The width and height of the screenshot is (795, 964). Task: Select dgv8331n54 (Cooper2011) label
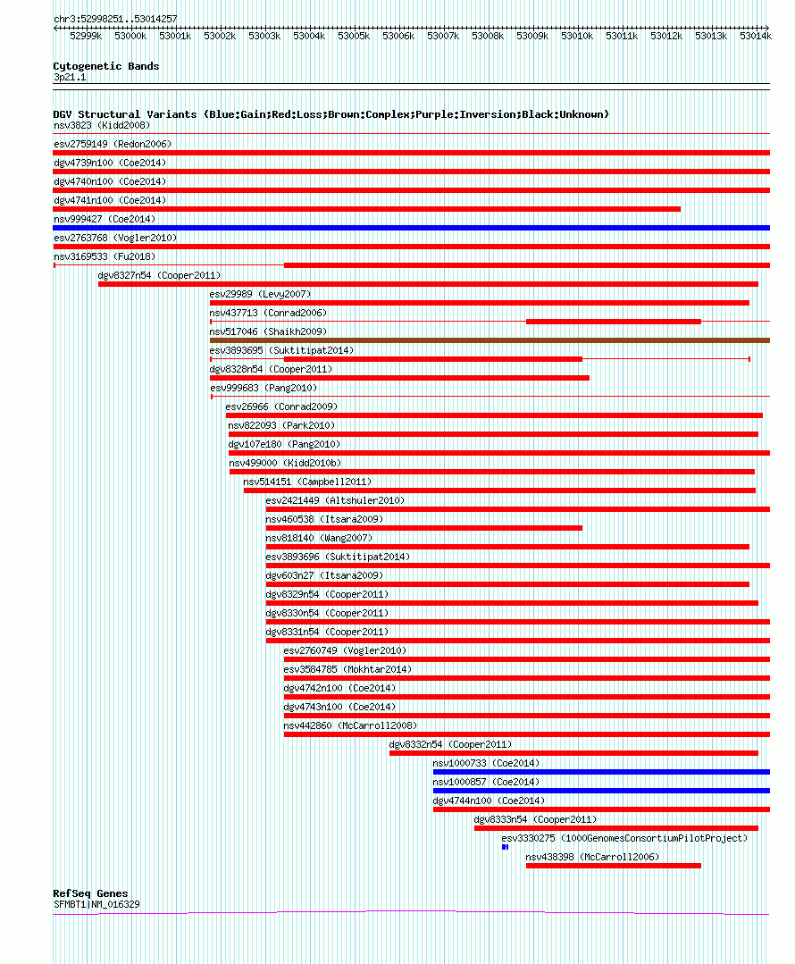coord(327,632)
